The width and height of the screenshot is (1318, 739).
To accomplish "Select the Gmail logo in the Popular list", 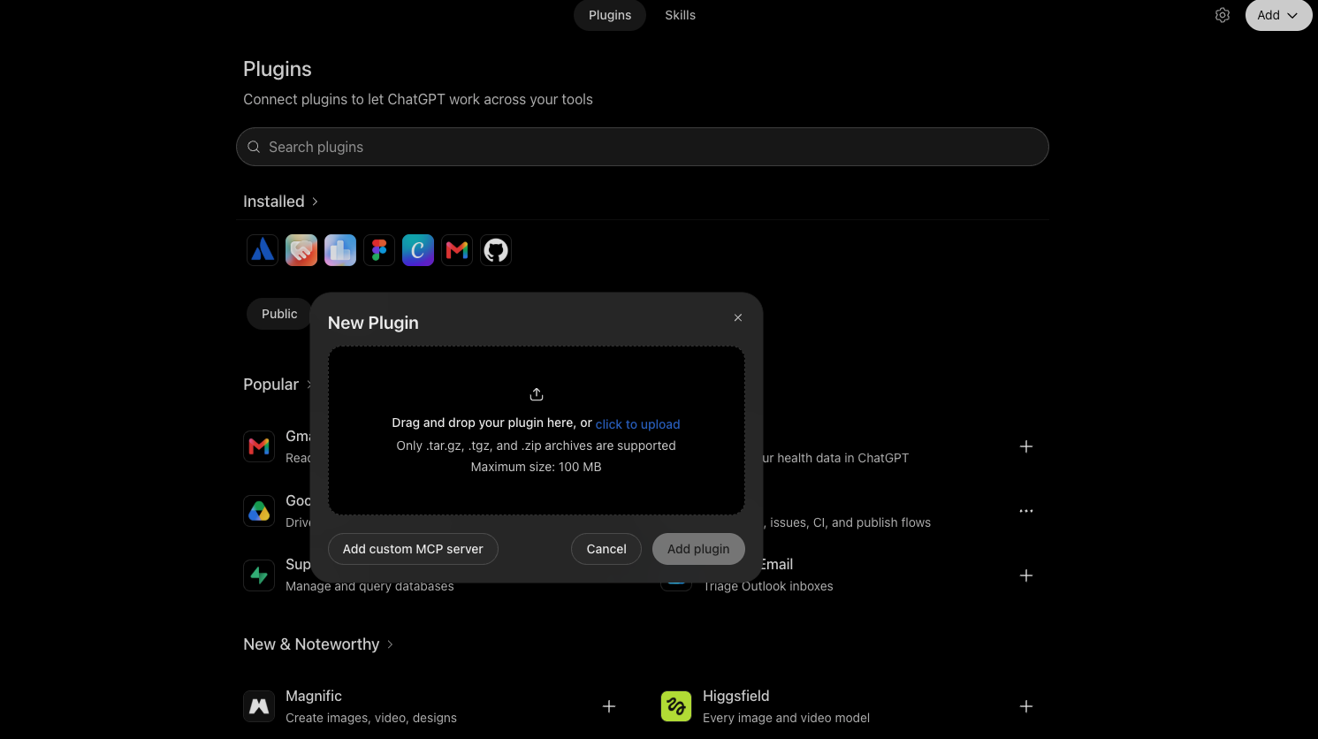I will (259, 446).
